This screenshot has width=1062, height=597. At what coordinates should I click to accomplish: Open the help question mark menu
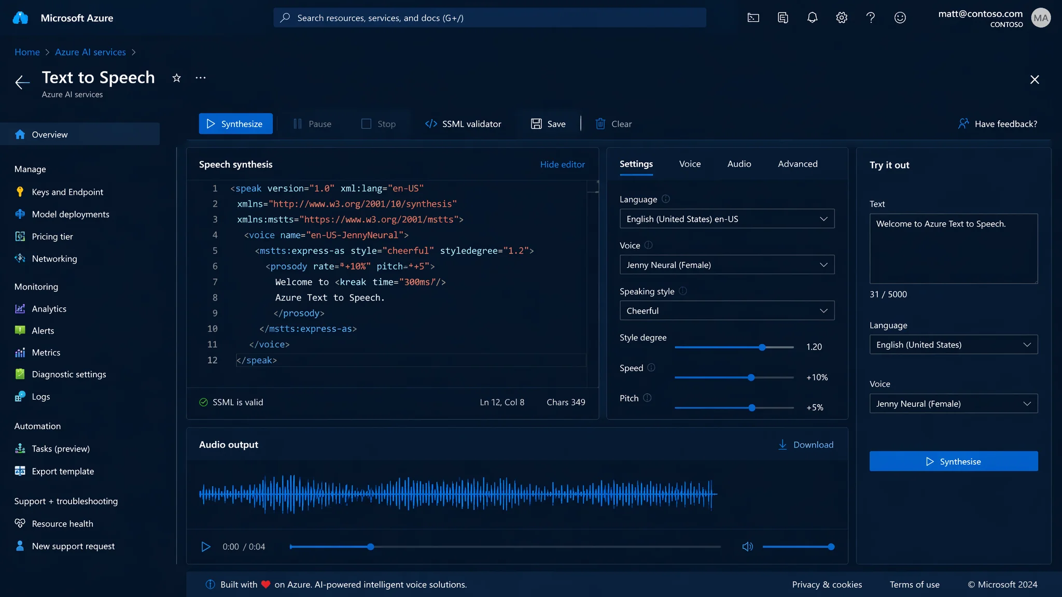click(871, 18)
